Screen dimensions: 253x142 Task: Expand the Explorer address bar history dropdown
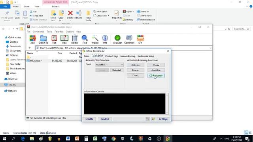pos(226,29)
